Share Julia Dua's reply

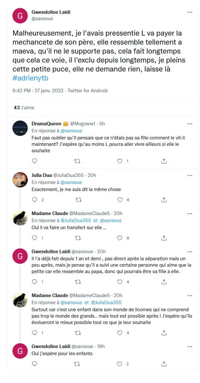pos(164,200)
